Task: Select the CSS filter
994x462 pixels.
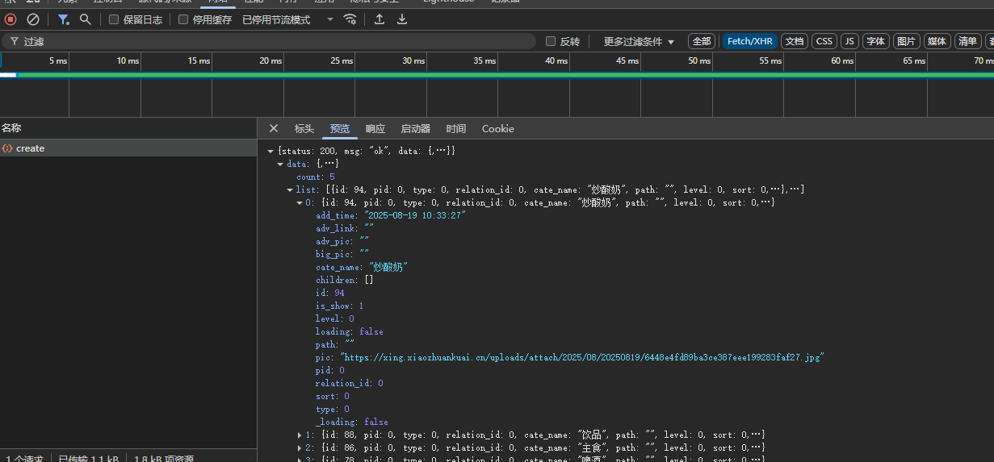Action: pyautogui.click(x=824, y=41)
